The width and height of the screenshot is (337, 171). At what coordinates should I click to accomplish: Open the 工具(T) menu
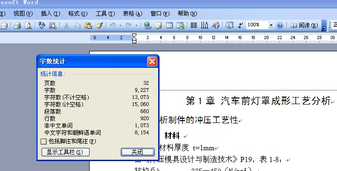click(x=105, y=14)
